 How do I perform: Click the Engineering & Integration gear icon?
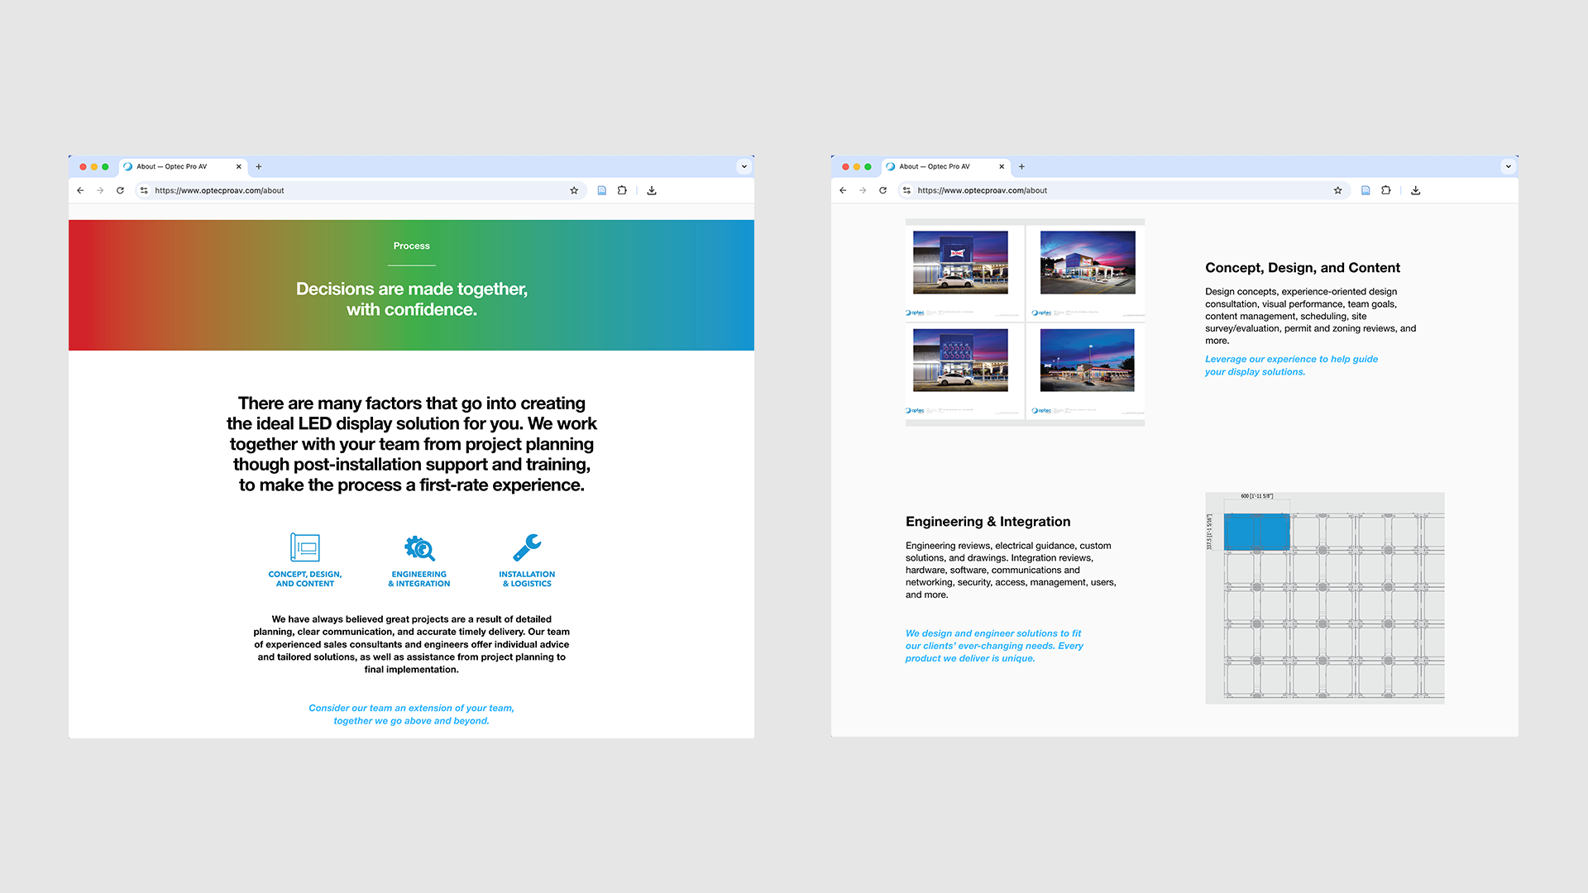[419, 547]
